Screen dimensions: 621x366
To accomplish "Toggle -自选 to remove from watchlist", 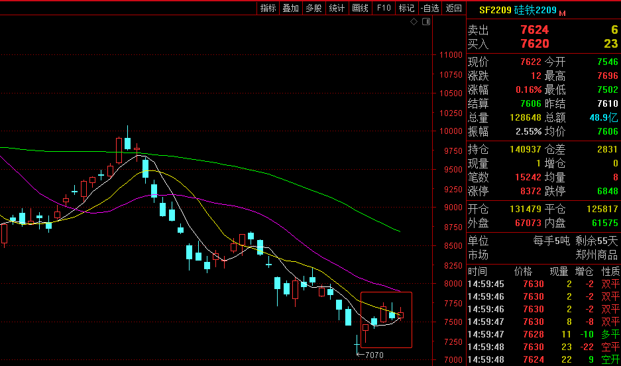I will click(429, 8).
